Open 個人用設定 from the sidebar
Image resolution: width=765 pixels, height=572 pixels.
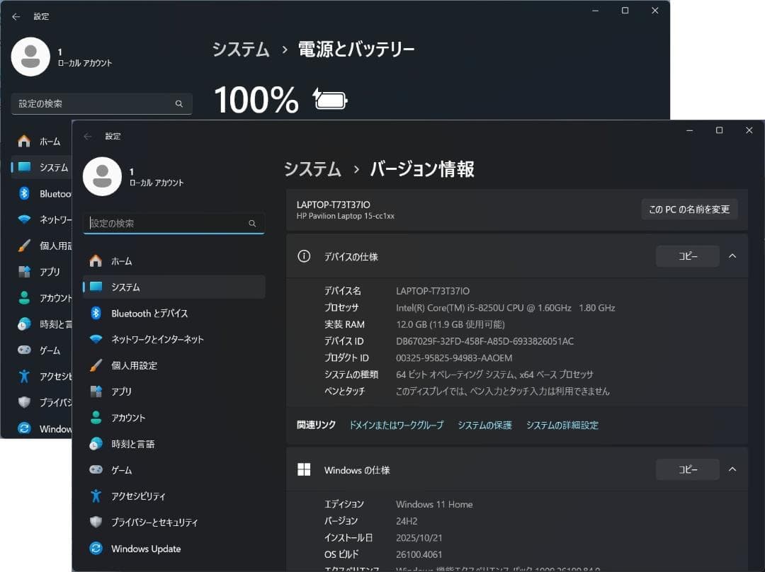(135, 365)
